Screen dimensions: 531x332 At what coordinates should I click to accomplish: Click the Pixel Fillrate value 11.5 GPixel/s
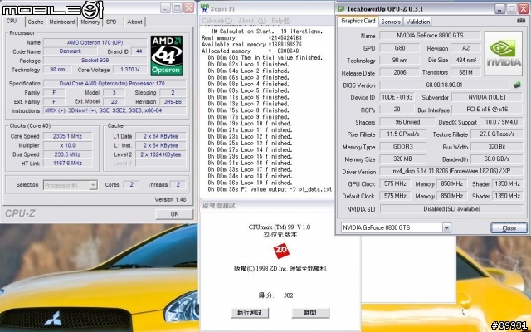pos(402,134)
